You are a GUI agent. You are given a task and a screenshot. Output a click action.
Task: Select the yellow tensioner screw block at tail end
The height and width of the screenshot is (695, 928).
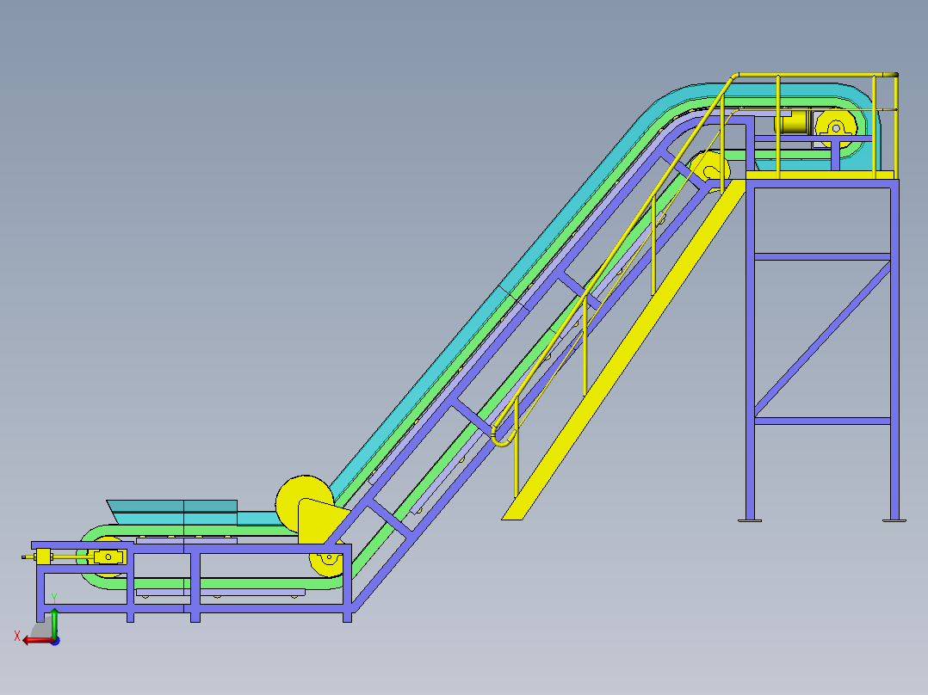click(43, 557)
